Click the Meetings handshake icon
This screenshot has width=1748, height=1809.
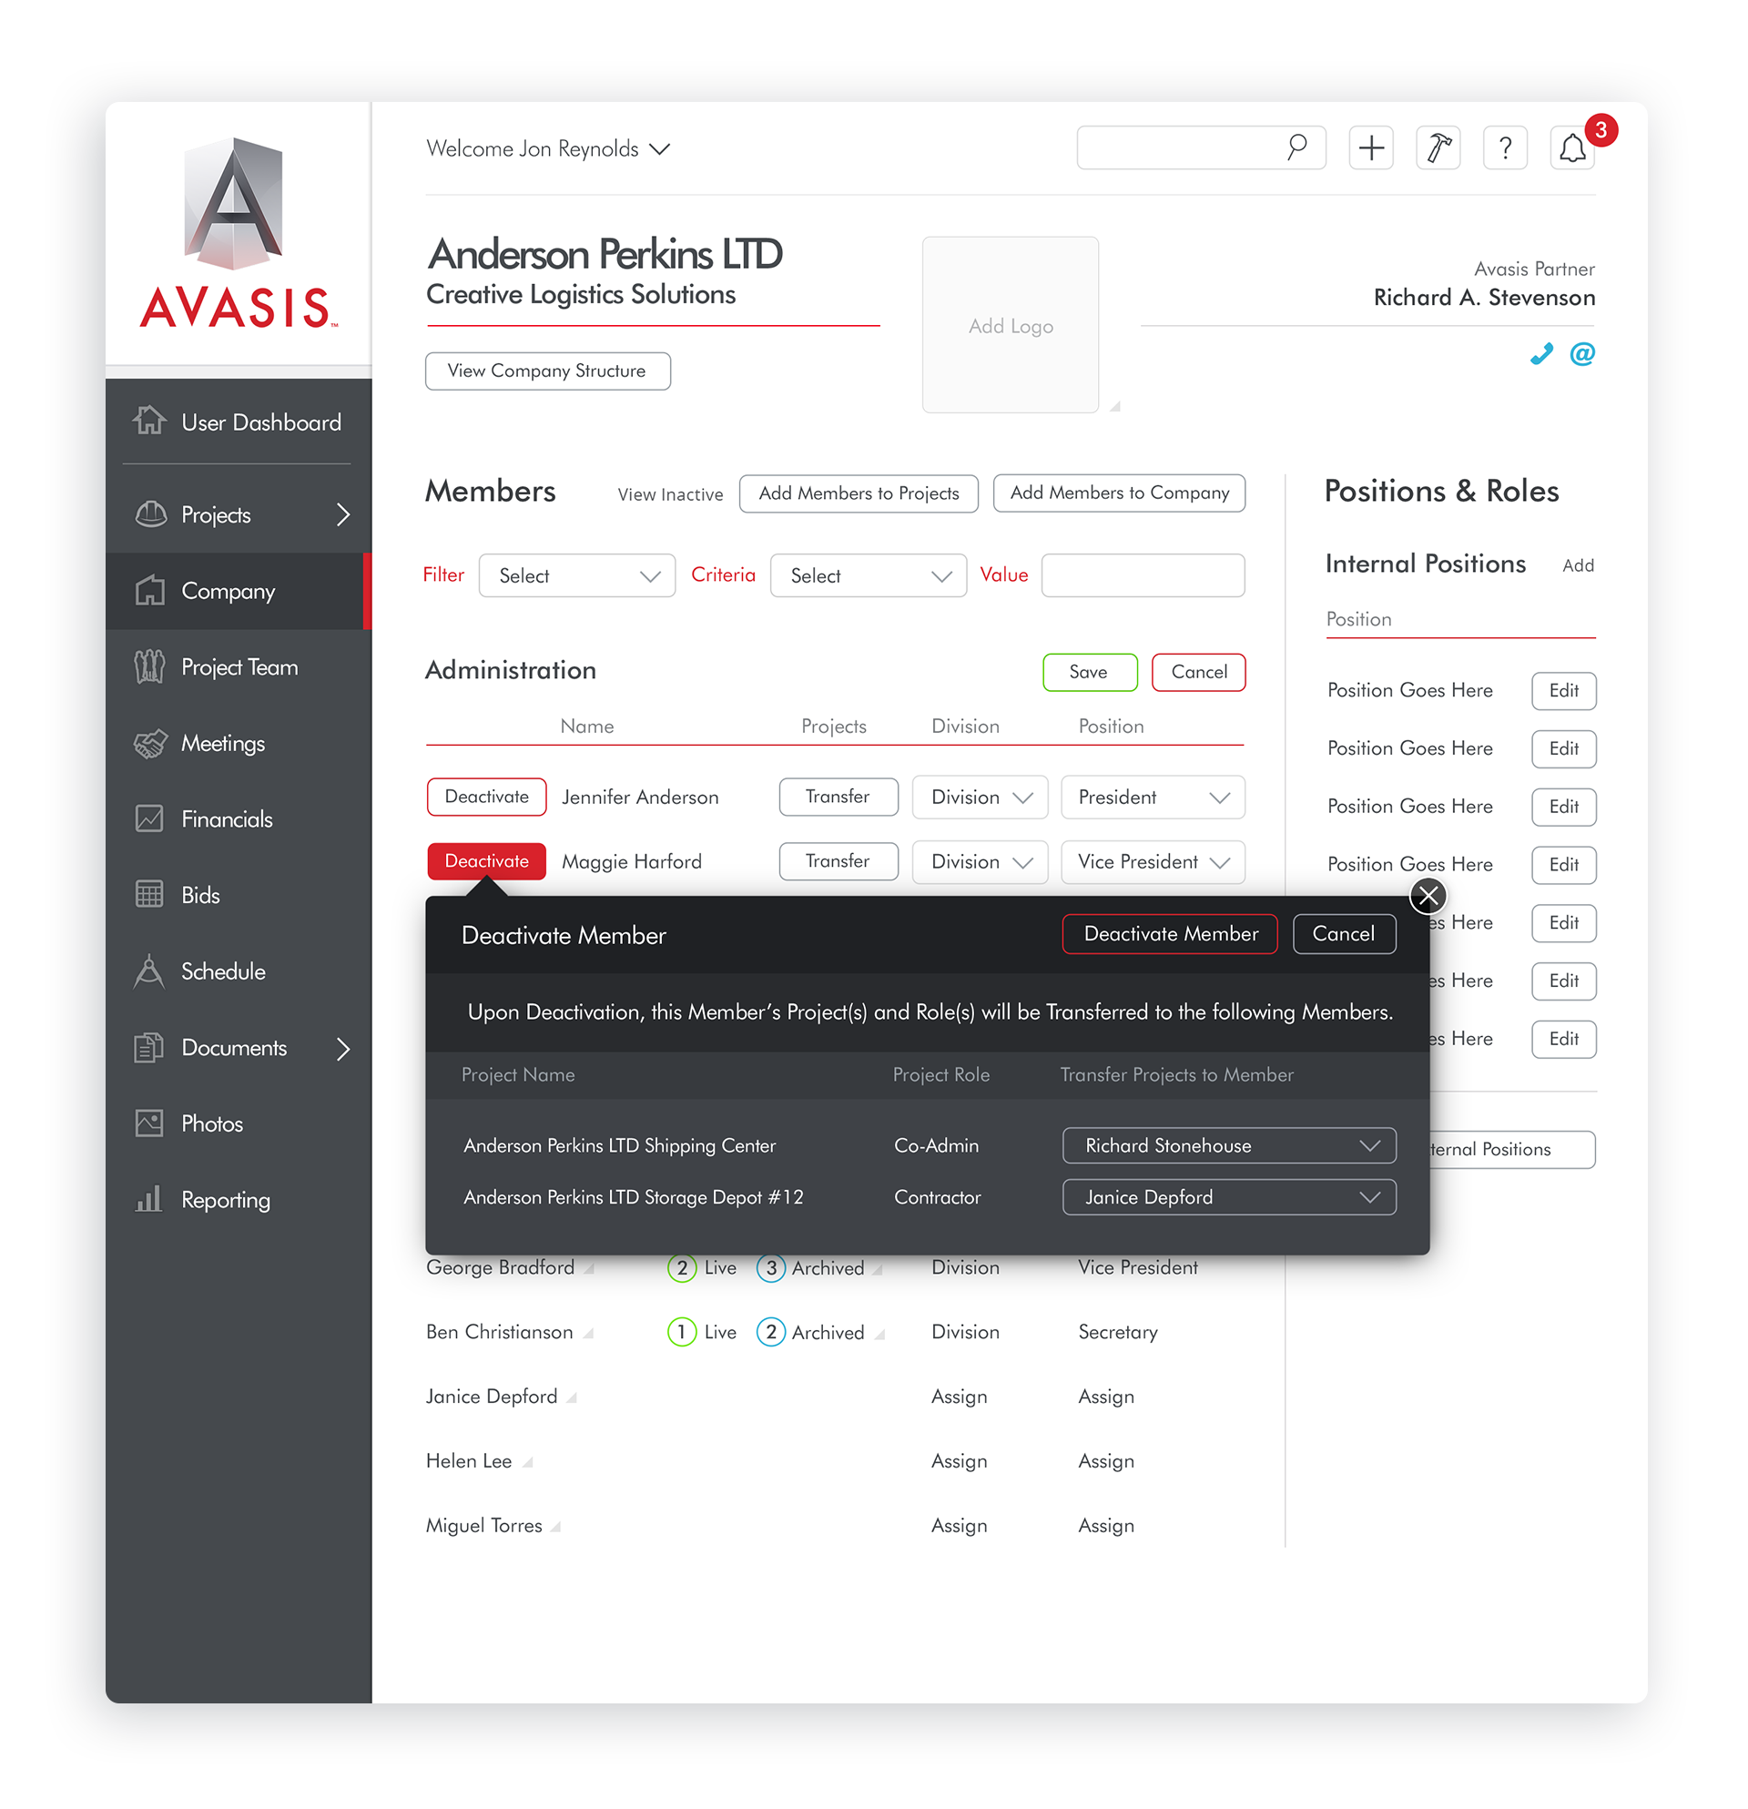[150, 743]
